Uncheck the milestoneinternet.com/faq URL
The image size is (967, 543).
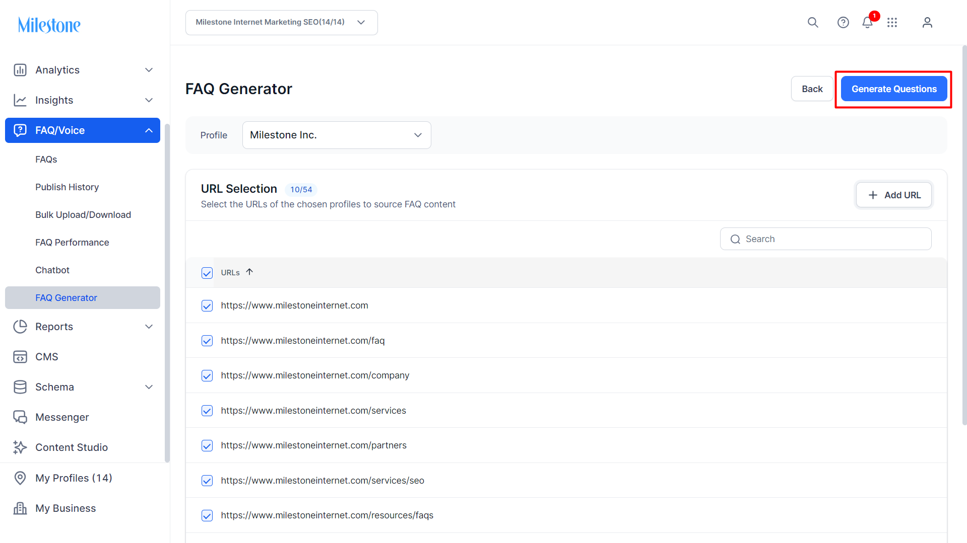(207, 341)
